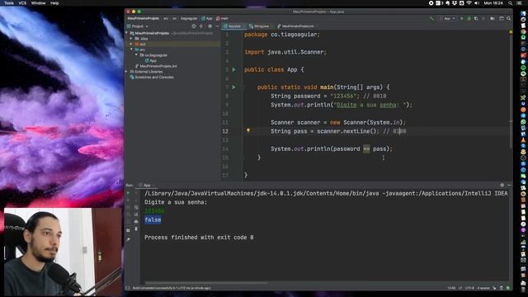
Task: Switch to the App.java editor tab
Action: pyautogui.click(x=233, y=26)
